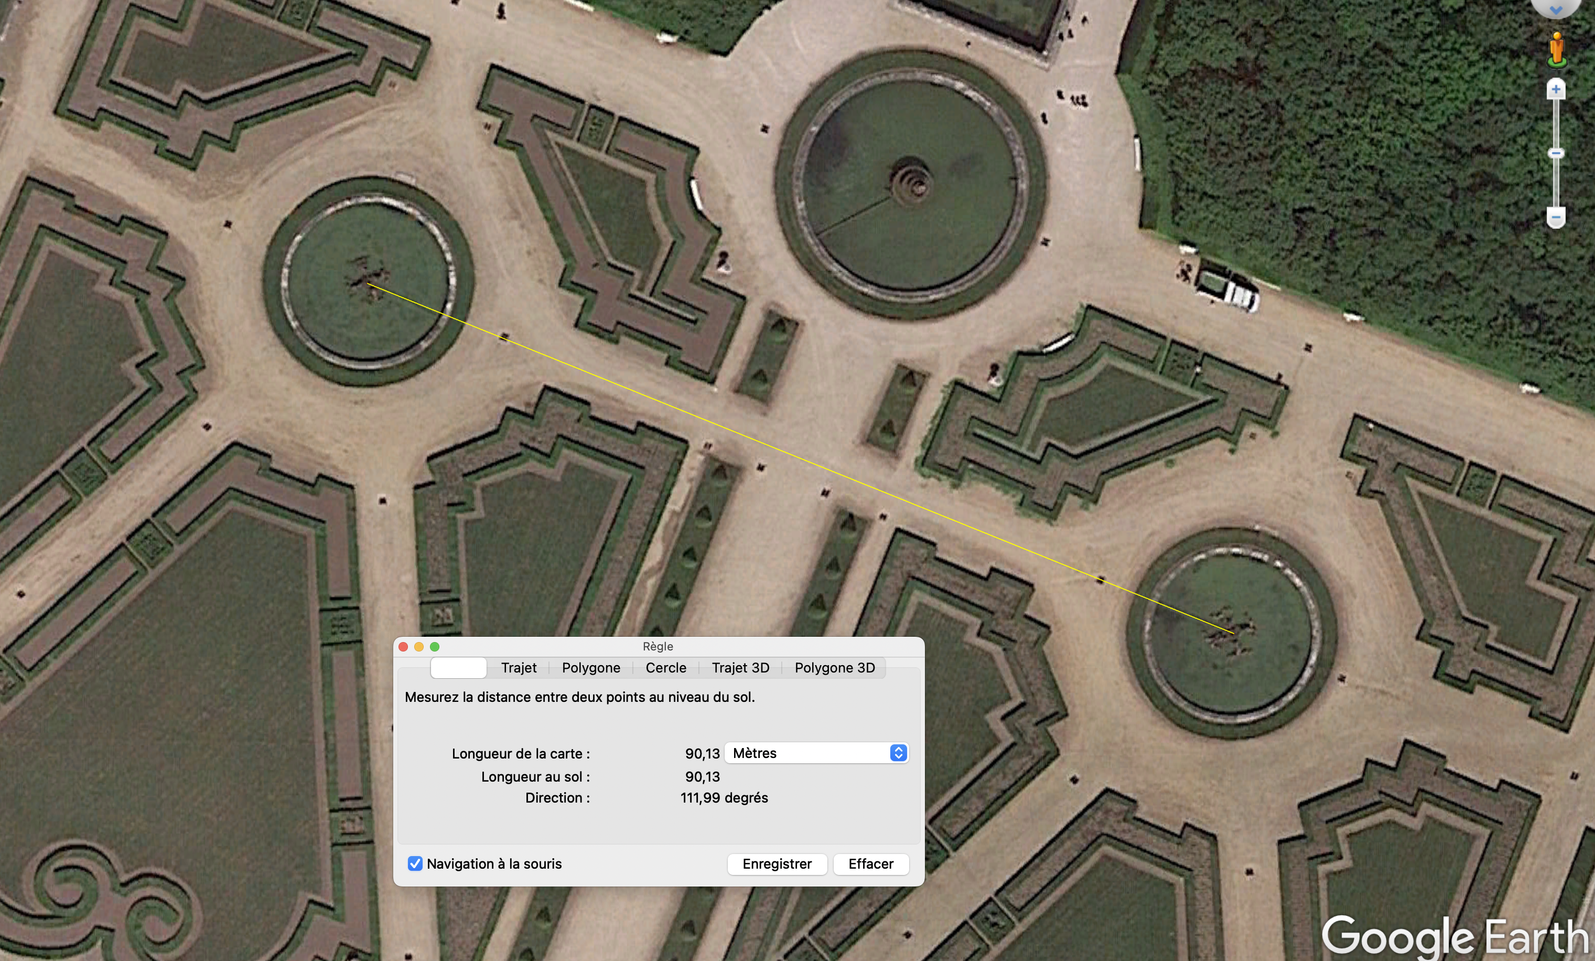The image size is (1595, 961).
Task: Minimize the Règle window
Action: coord(419,646)
